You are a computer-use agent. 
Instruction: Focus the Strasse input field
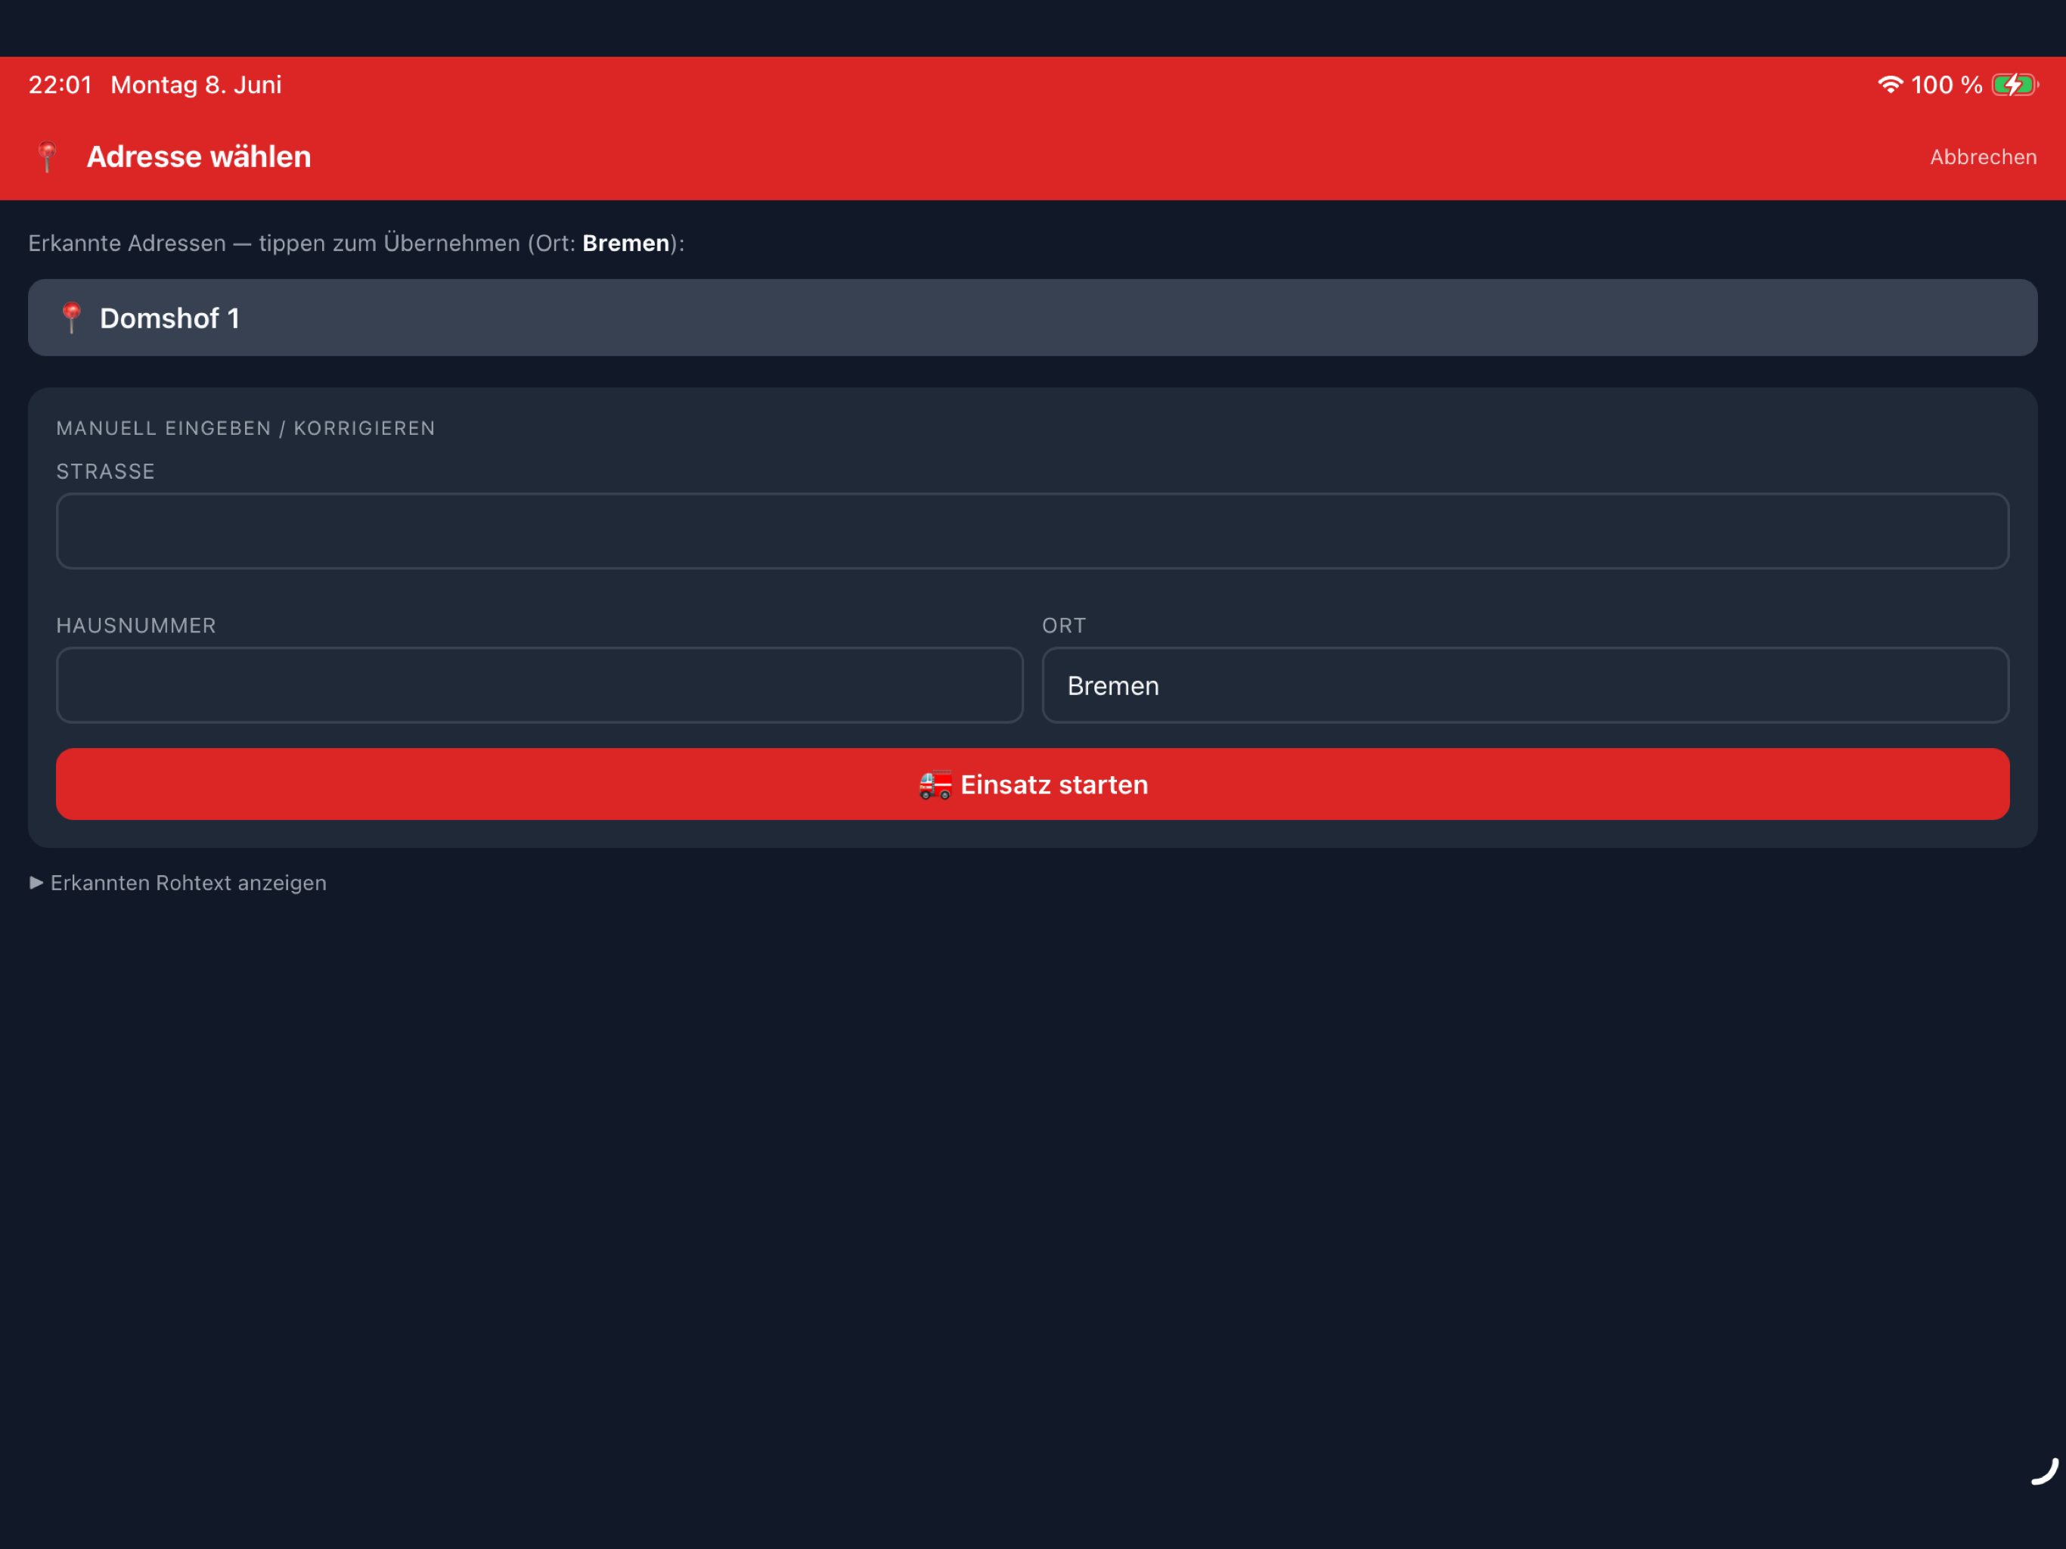[1032, 531]
